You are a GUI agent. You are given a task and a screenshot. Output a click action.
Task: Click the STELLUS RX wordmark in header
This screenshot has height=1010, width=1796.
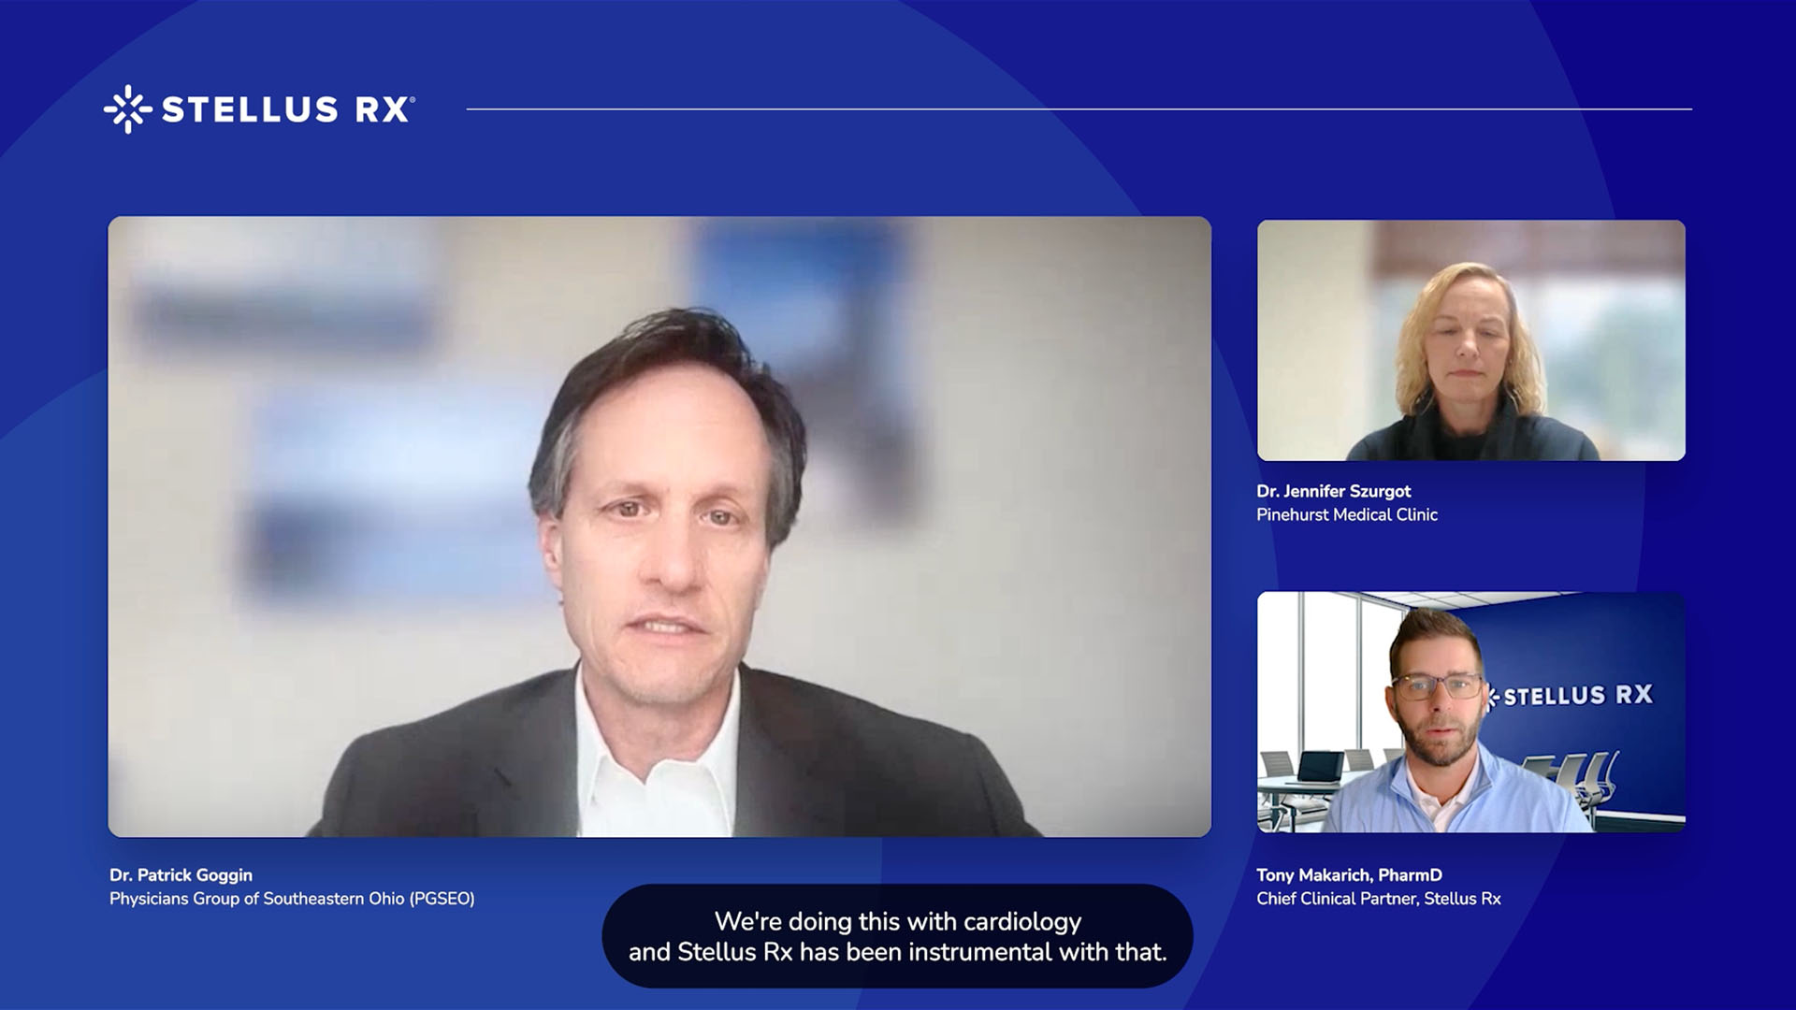pyautogui.click(x=286, y=109)
